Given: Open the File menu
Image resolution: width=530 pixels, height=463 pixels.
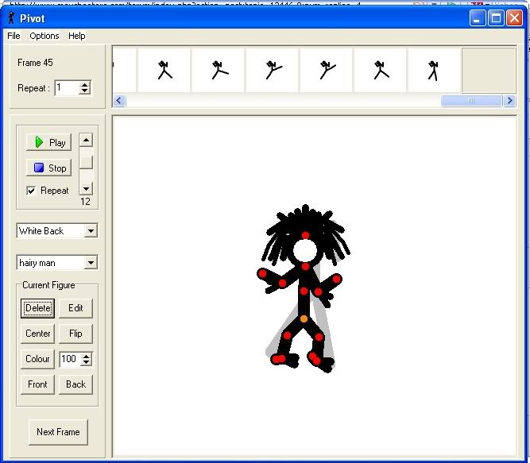Looking at the screenshot, I should [14, 36].
